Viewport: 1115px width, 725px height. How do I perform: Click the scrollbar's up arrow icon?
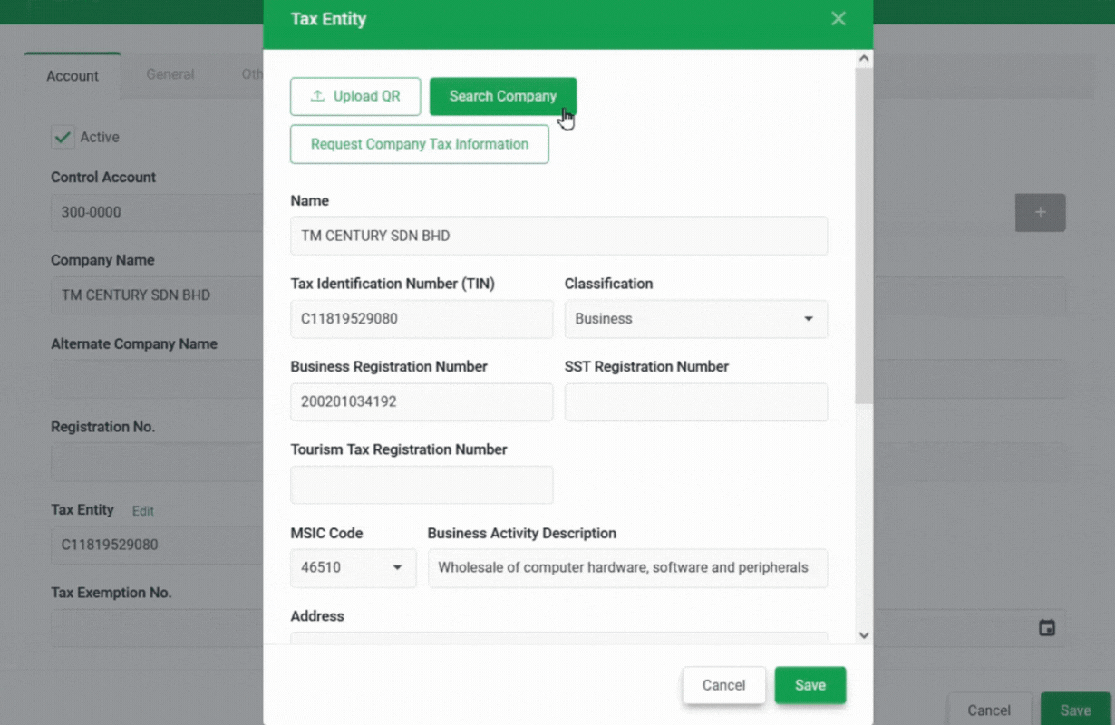864,58
